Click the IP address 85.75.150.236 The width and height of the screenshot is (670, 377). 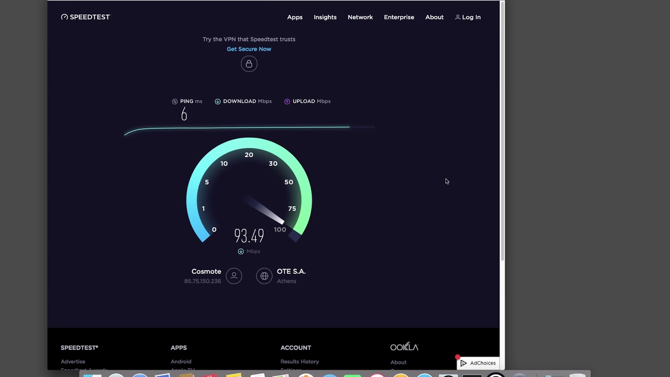pyautogui.click(x=203, y=281)
